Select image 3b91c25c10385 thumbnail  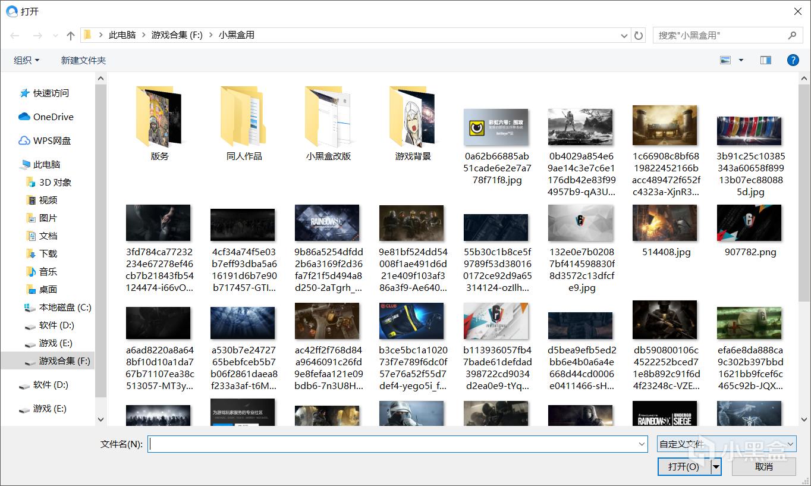[x=750, y=131]
